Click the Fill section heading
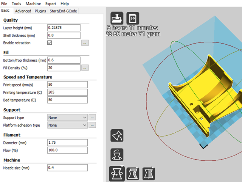Image resolution: width=242 pixels, height=182 pixels. click(6, 53)
